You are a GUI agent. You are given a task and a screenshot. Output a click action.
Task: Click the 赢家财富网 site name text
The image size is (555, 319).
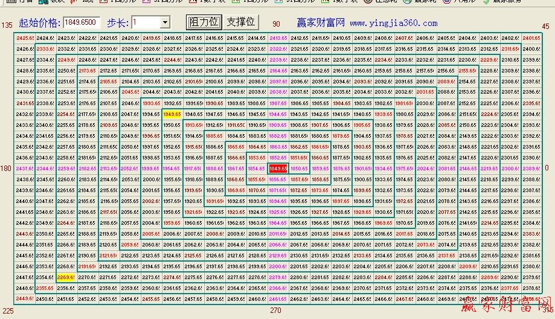coord(321,23)
